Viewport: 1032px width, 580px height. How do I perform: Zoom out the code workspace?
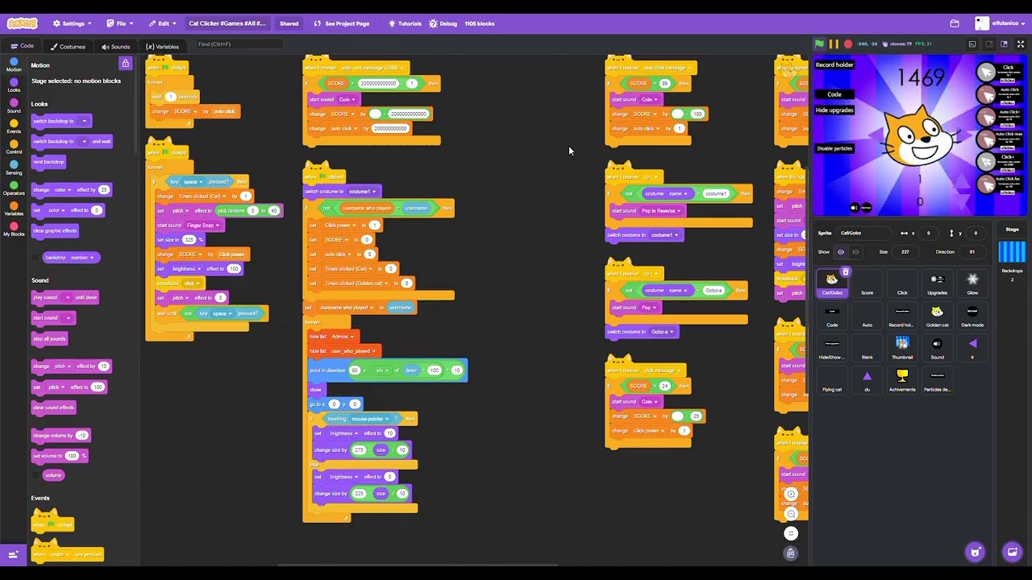791,513
